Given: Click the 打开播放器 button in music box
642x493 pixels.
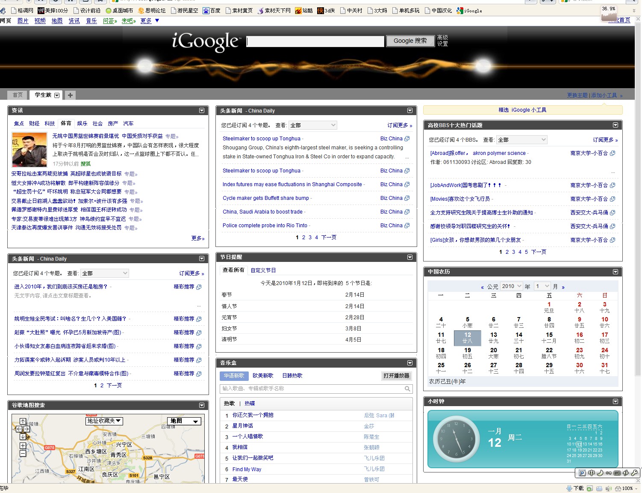Looking at the screenshot, I should click(396, 376).
